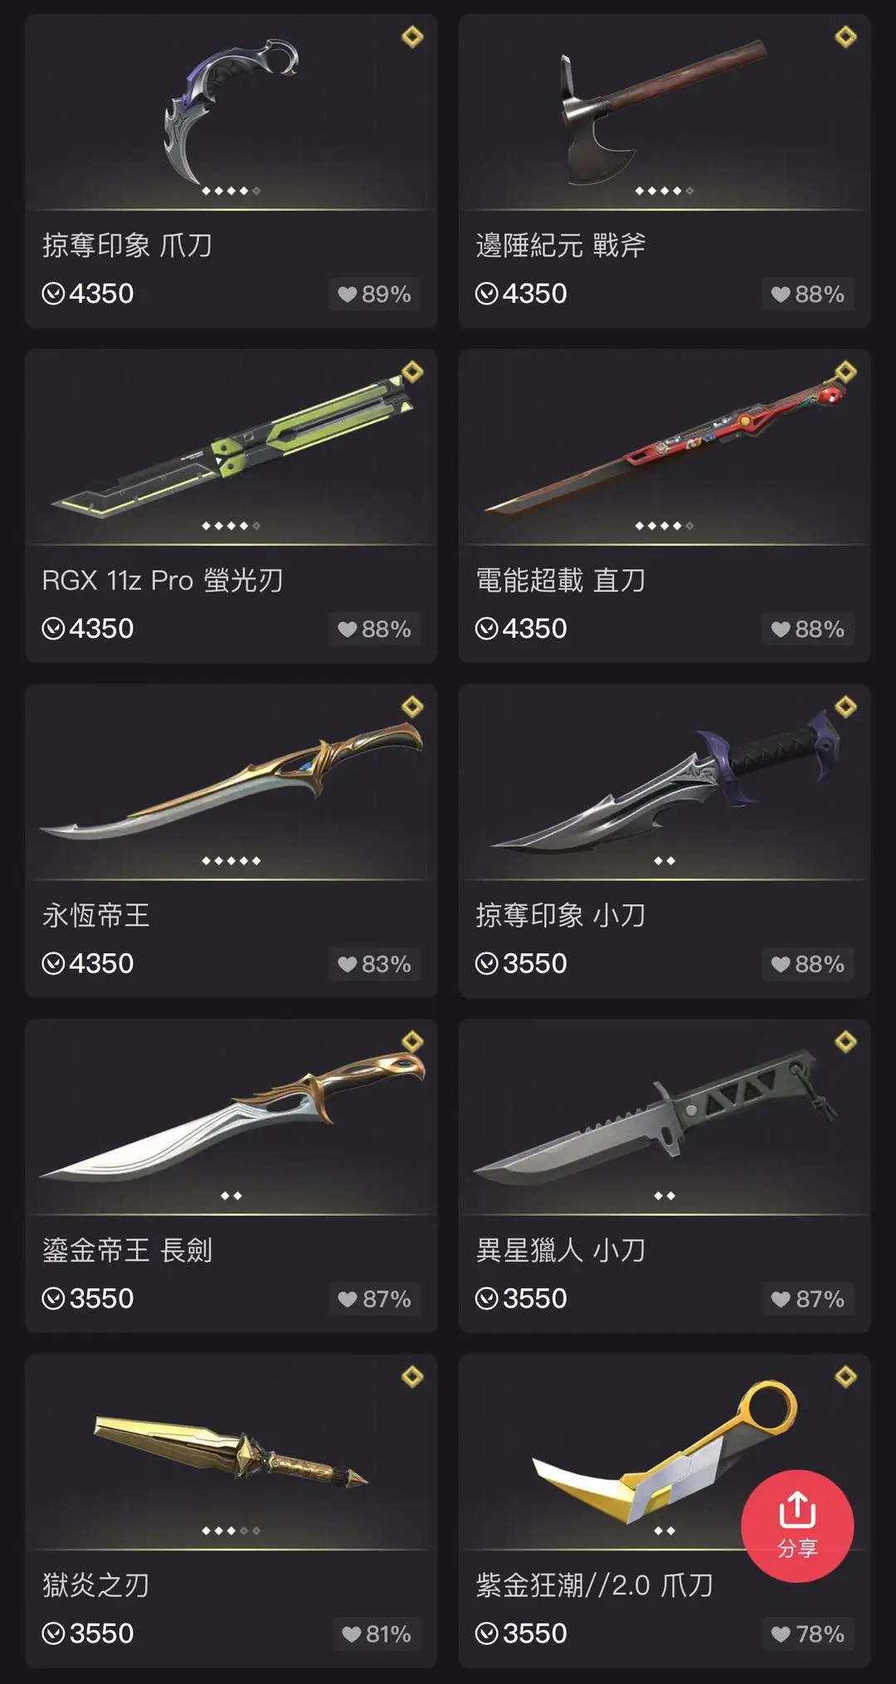Select the level dots under 獄炎之刃 image
896x1684 pixels.
[x=231, y=1531]
